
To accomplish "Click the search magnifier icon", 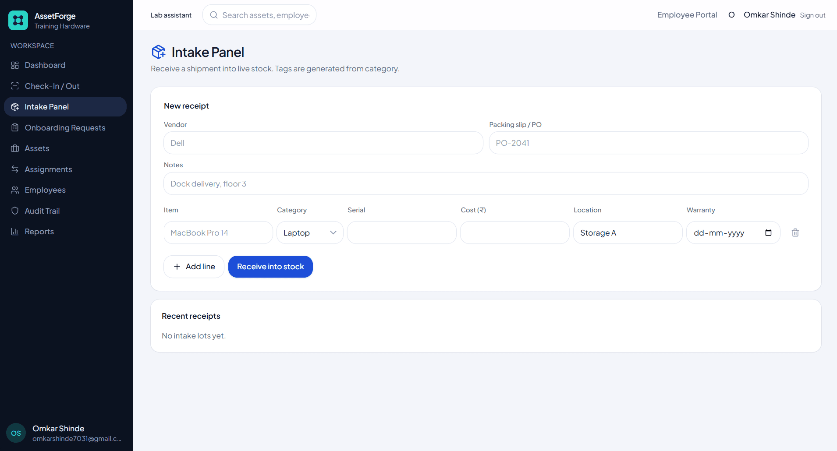I will (214, 15).
